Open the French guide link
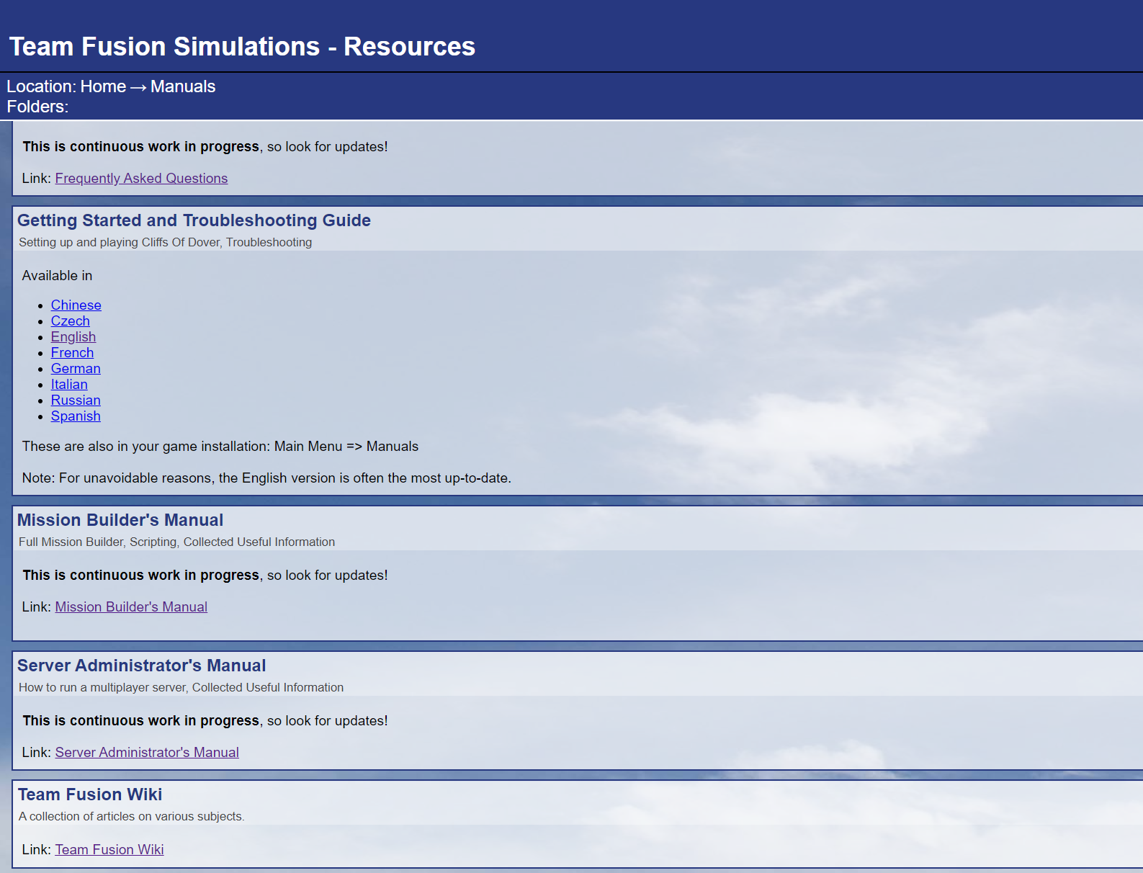Viewport: 1143px width, 873px height. click(72, 352)
